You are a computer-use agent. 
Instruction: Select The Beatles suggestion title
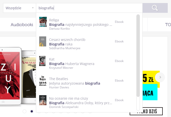coord(59,79)
